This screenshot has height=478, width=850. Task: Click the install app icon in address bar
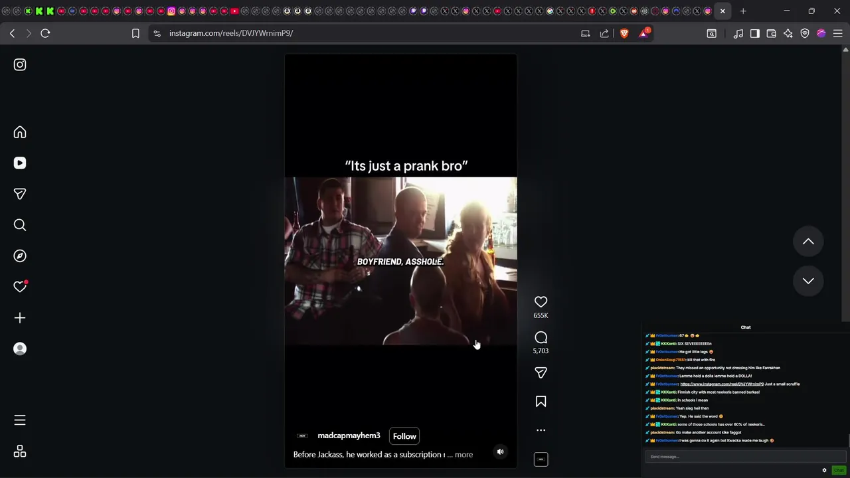[x=585, y=33]
